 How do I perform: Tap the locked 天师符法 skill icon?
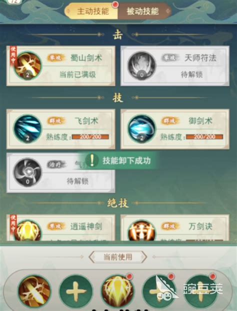[141, 66]
